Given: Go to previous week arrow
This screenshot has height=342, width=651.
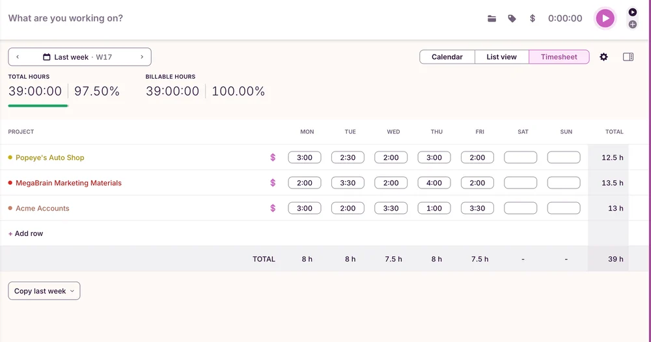Looking at the screenshot, I should 18,57.
